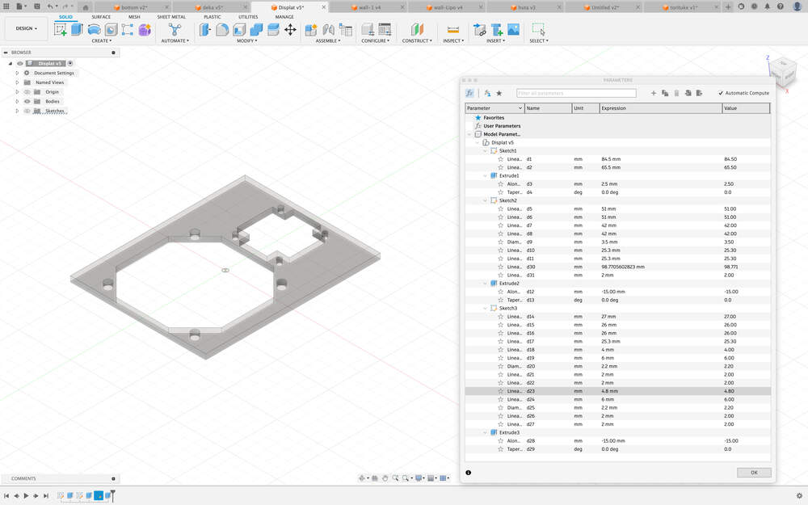808x505 pixels.
Task: Toggle visibility of Sketches folder
Action: coord(27,111)
